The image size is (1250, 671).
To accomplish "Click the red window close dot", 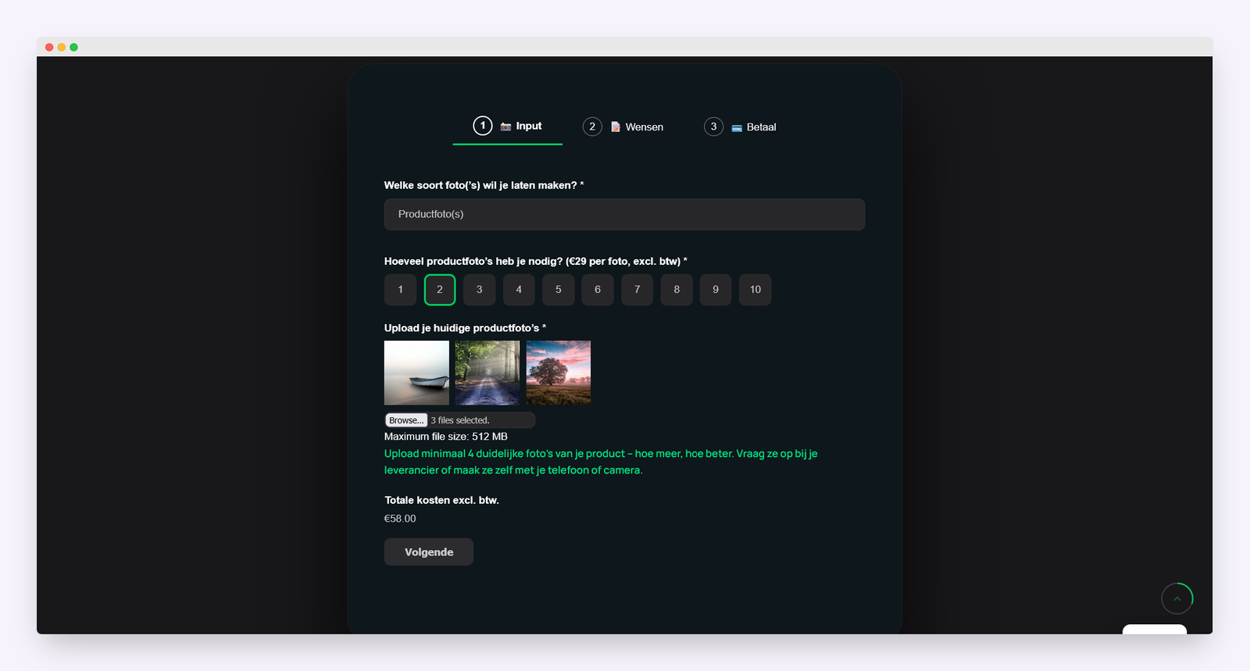I will (49, 48).
